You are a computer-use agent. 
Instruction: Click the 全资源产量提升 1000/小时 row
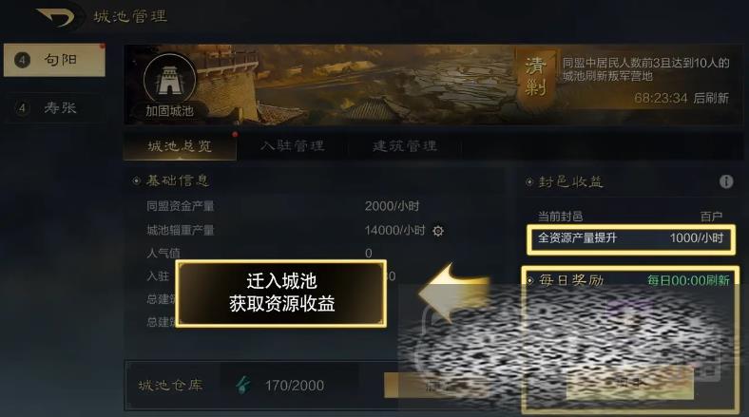[x=630, y=238]
